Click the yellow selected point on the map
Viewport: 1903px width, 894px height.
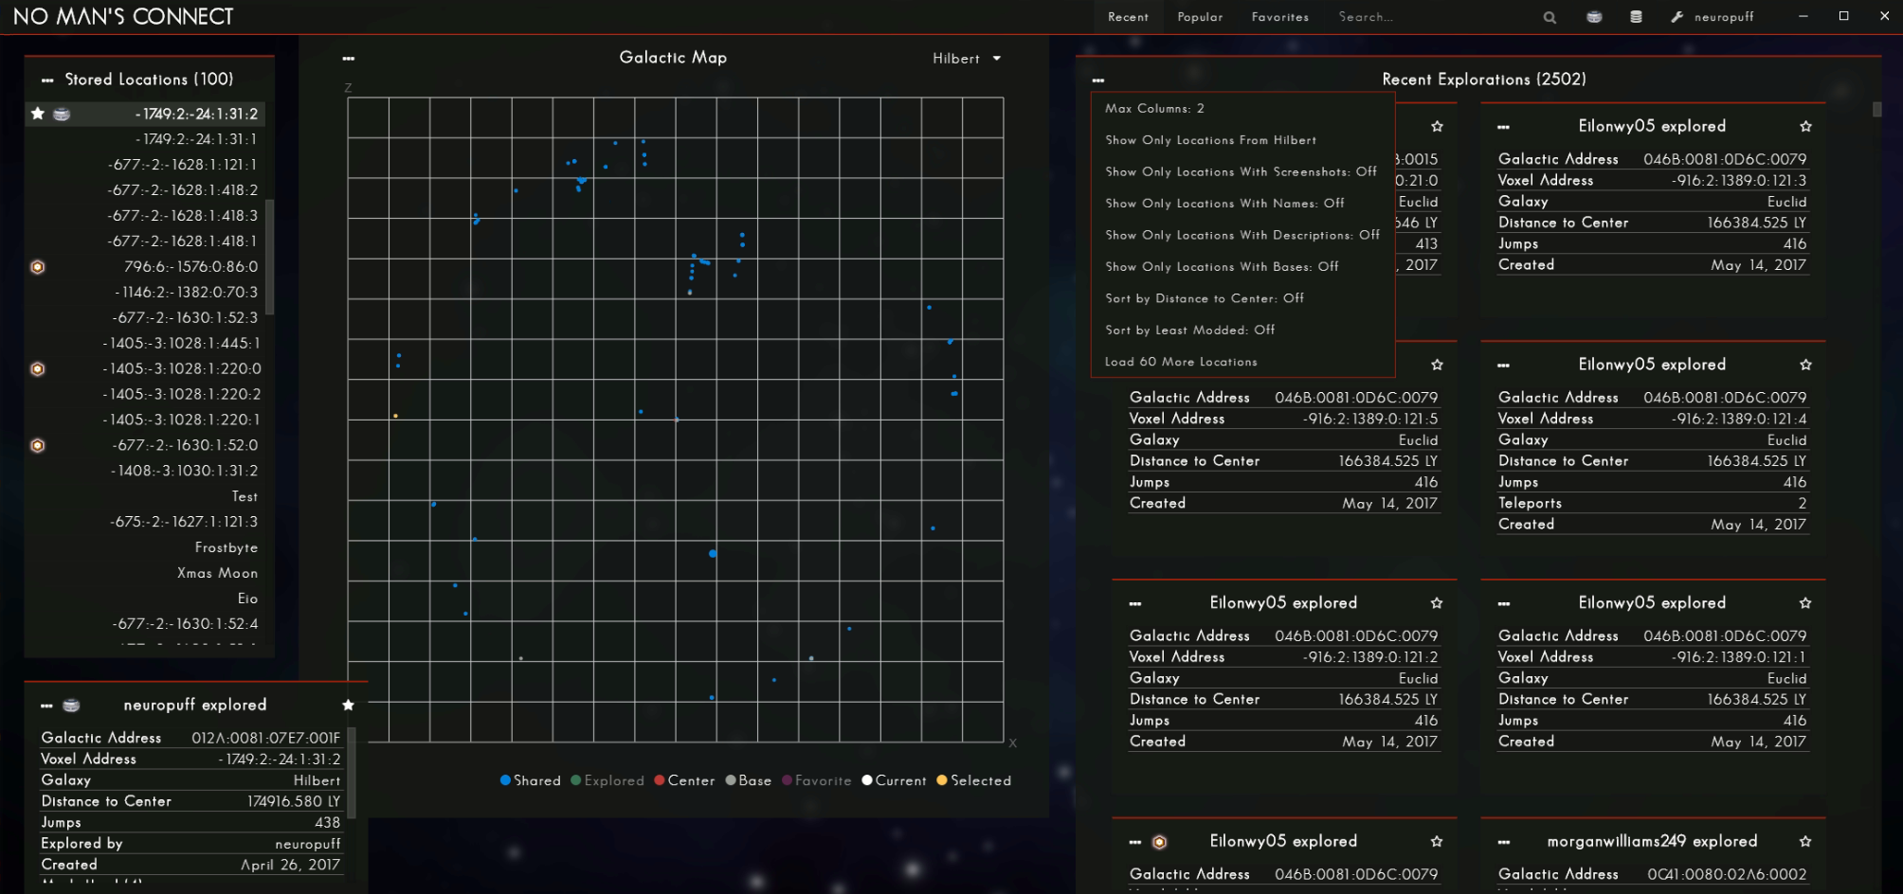[395, 416]
